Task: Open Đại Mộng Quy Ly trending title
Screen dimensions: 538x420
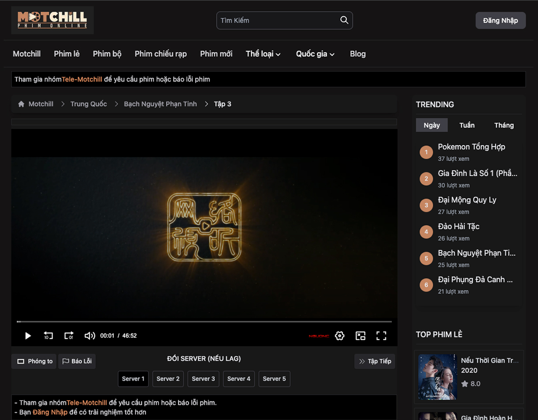Action: click(467, 200)
